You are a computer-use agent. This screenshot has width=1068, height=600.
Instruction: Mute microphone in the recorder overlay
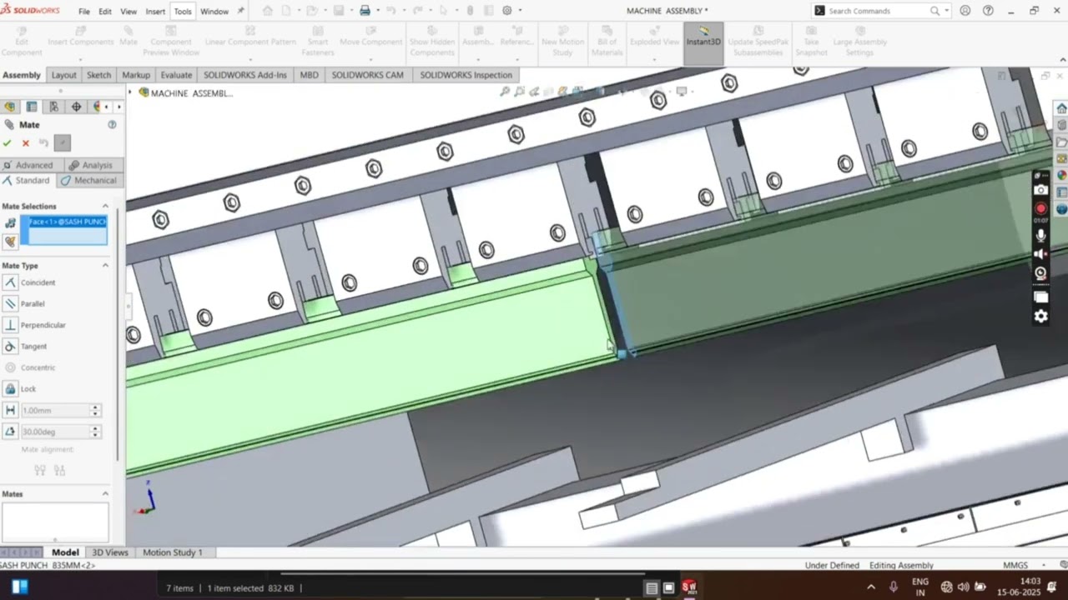(1040, 236)
